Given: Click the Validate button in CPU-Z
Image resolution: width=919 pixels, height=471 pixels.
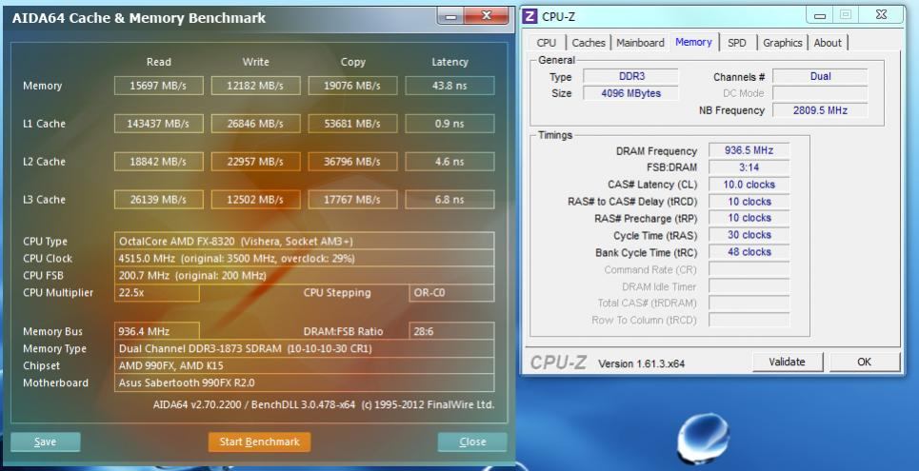Looking at the screenshot, I should 788,362.
